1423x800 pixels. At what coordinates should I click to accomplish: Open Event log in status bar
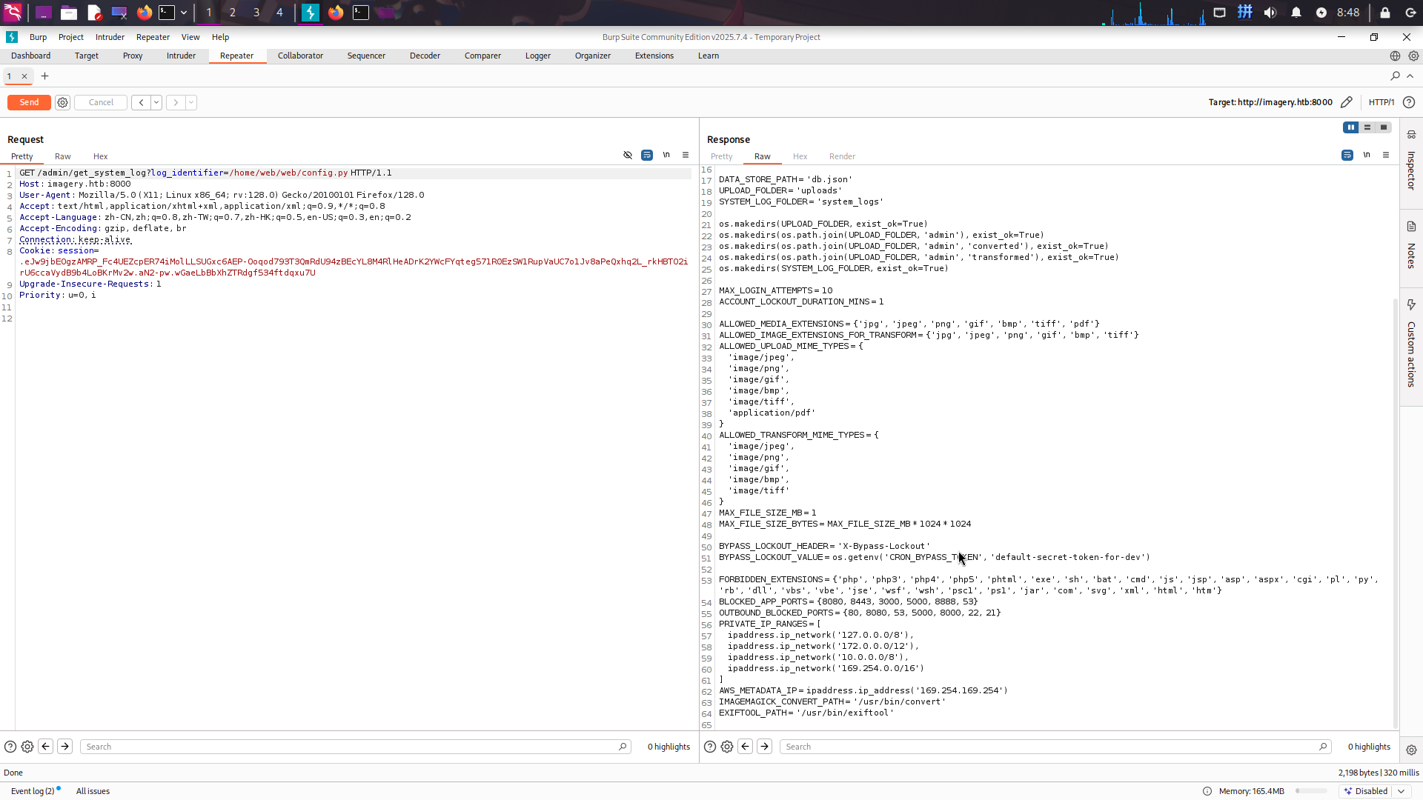coord(33,791)
